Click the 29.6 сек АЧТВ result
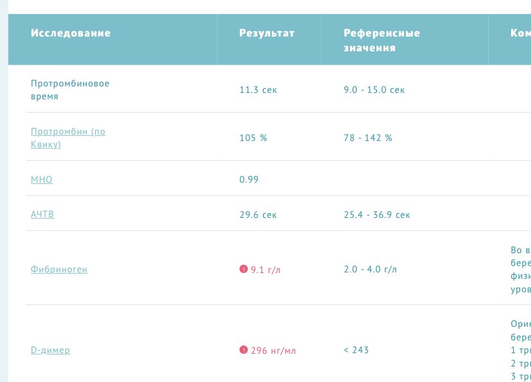531x382 pixels. [x=258, y=215]
